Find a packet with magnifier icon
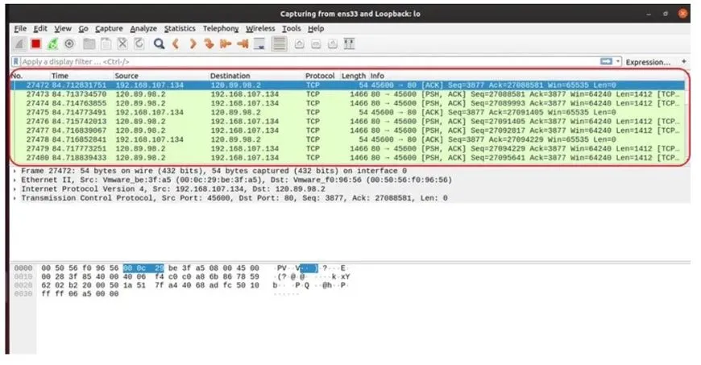The width and height of the screenshot is (701, 365). [159, 44]
